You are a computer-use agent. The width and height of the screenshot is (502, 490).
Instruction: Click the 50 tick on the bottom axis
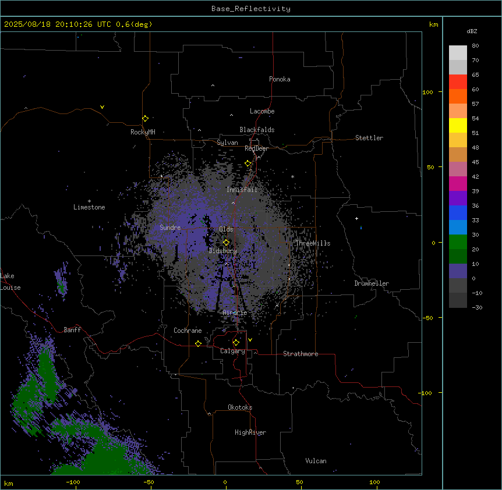(x=299, y=482)
